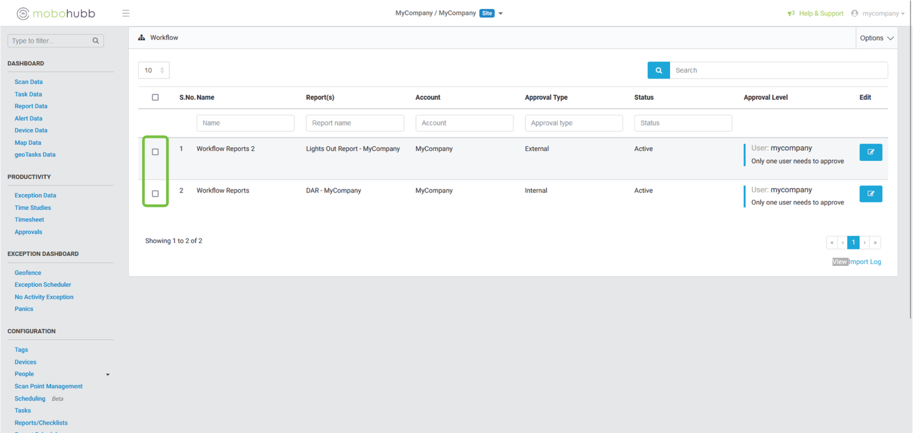Image resolution: width=913 pixels, height=433 pixels.
Task: Change the rows-per-page stepper showing 10
Action: 162,70
